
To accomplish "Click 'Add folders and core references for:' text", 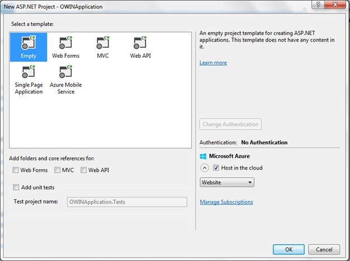I will [52, 158].
